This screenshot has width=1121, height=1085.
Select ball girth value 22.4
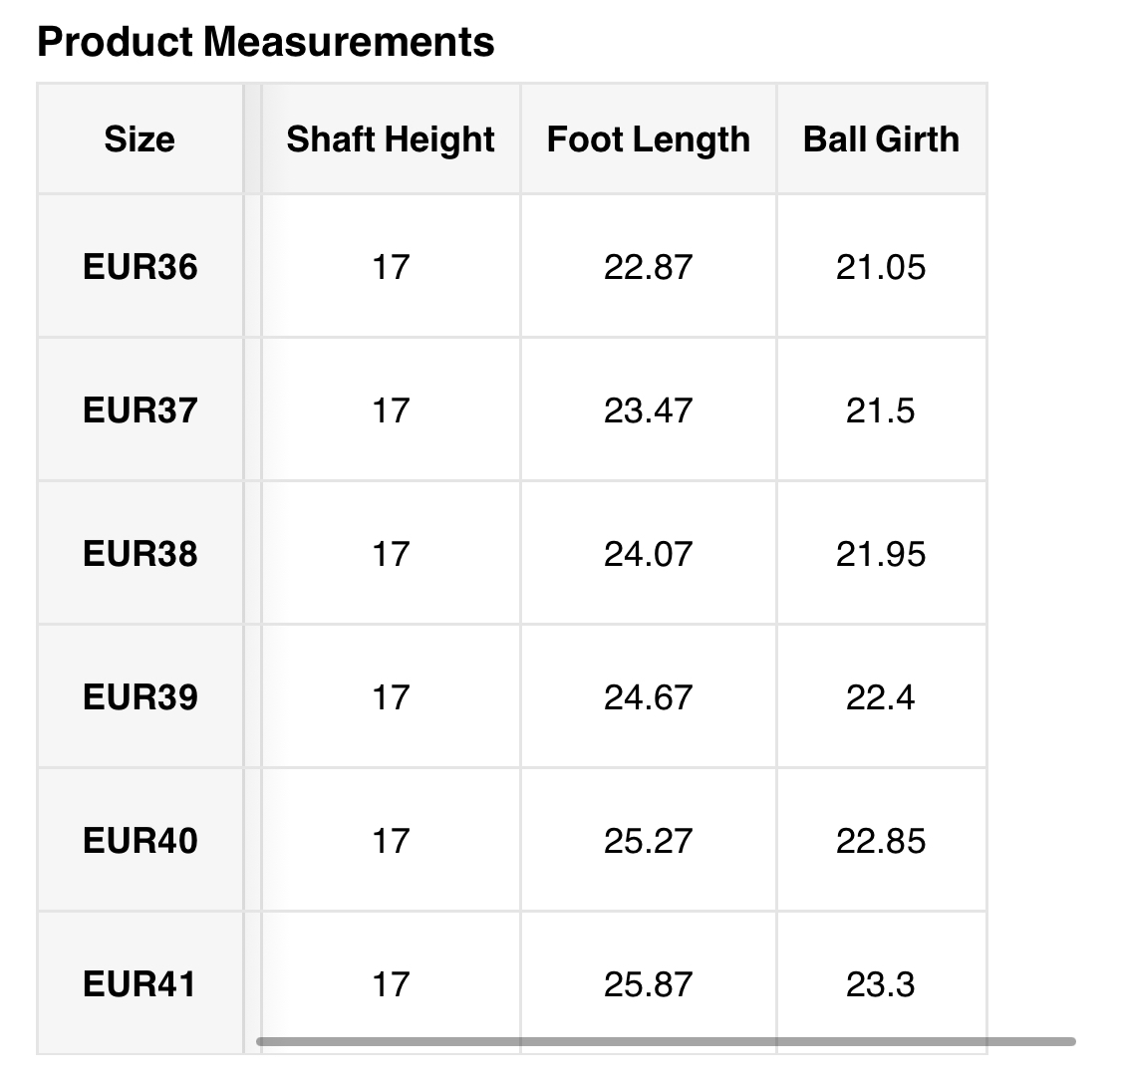[x=881, y=697]
